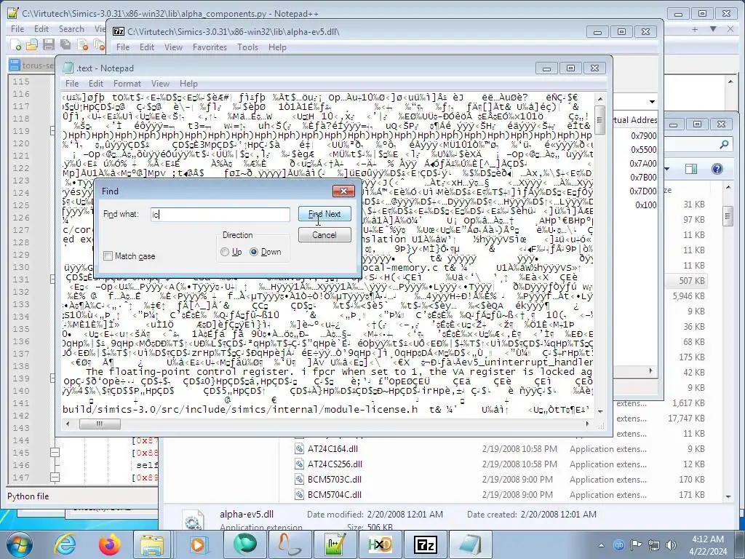Click the Find what text field
Viewport: 745px width, 559px height.
[x=220, y=215]
